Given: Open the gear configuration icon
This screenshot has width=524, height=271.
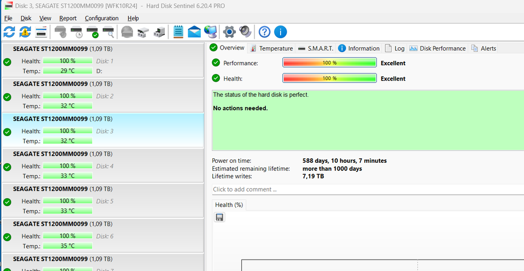Looking at the screenshot, I should tap(229, 32).
